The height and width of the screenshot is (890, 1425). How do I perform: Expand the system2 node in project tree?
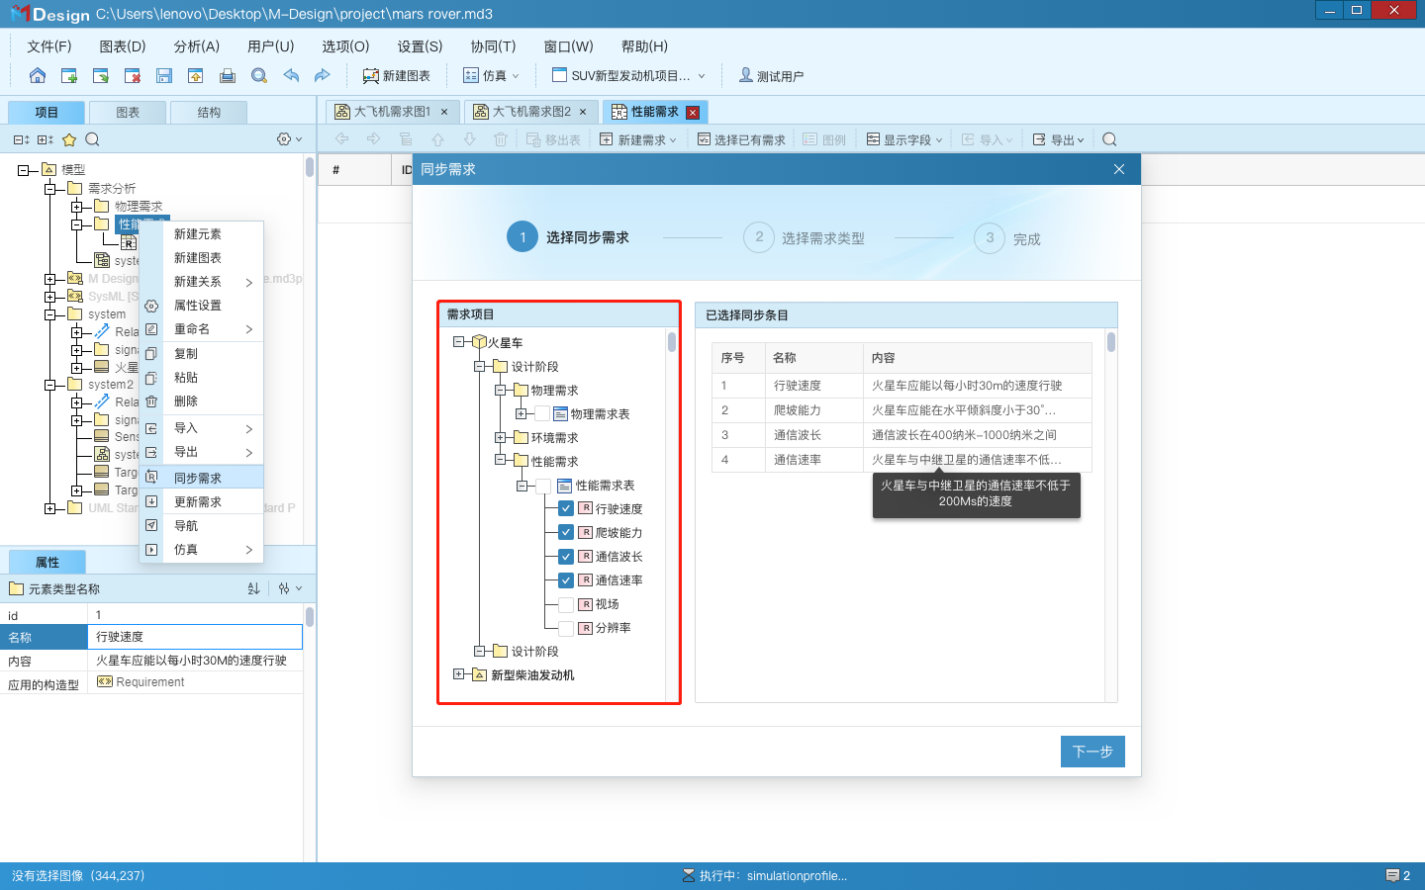point(49,385)
